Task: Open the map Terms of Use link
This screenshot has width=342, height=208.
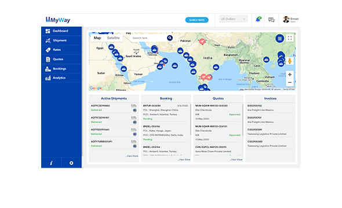Action: coord(289,90)
